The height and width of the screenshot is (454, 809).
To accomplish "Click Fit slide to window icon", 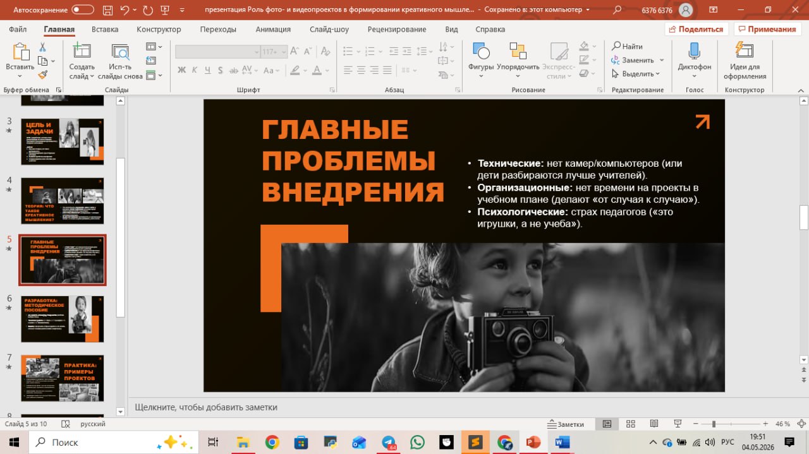I will pos(802,424).
